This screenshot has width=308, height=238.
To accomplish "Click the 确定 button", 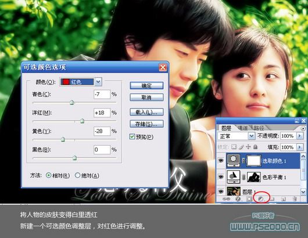I will pos(146,86).
